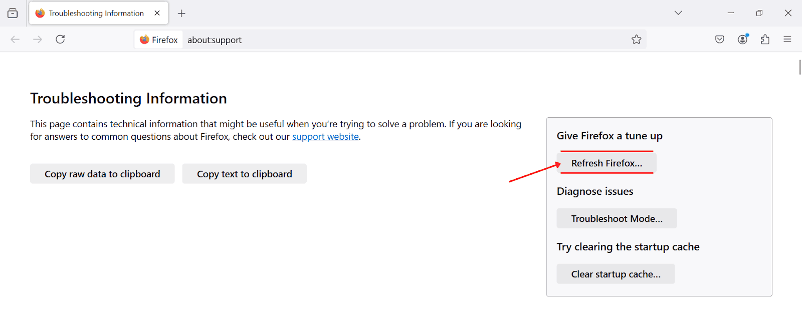Click the Troubleshooting Information heading
This screenshot has height=318, width=802.
click(128, 98)
